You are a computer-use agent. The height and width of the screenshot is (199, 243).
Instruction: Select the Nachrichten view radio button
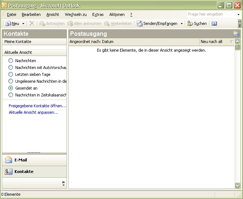10,61
